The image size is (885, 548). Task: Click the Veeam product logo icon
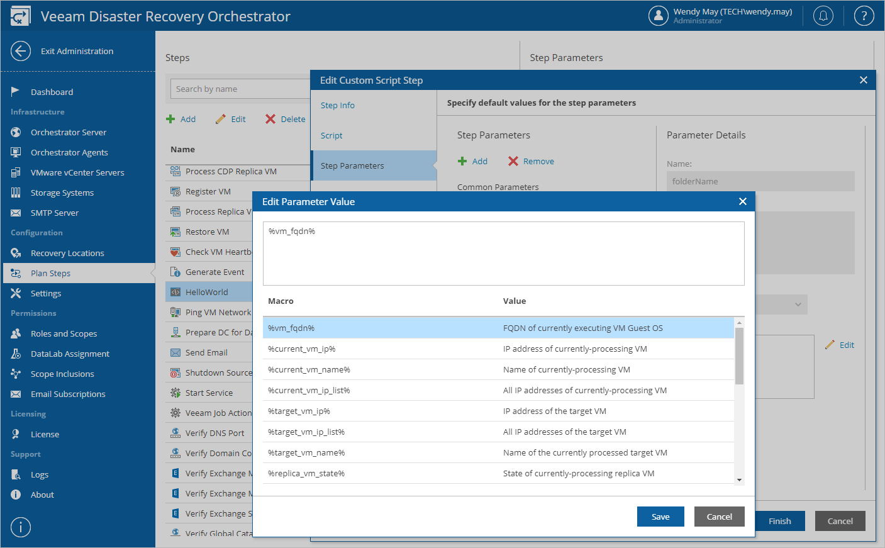[x=20, y=16]
